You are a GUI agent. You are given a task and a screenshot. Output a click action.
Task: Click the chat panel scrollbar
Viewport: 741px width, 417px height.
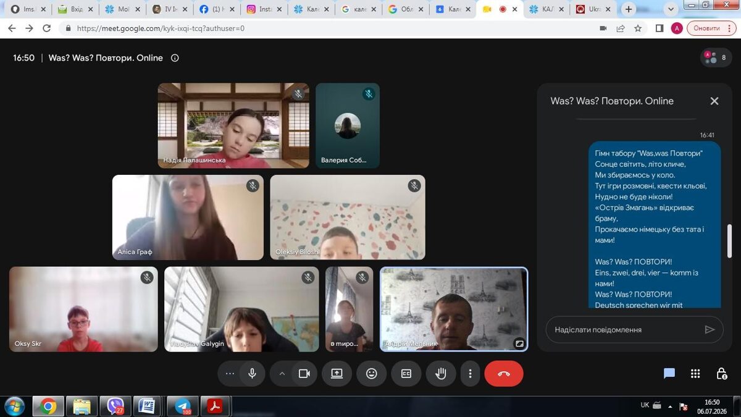[x=729, y=241]
